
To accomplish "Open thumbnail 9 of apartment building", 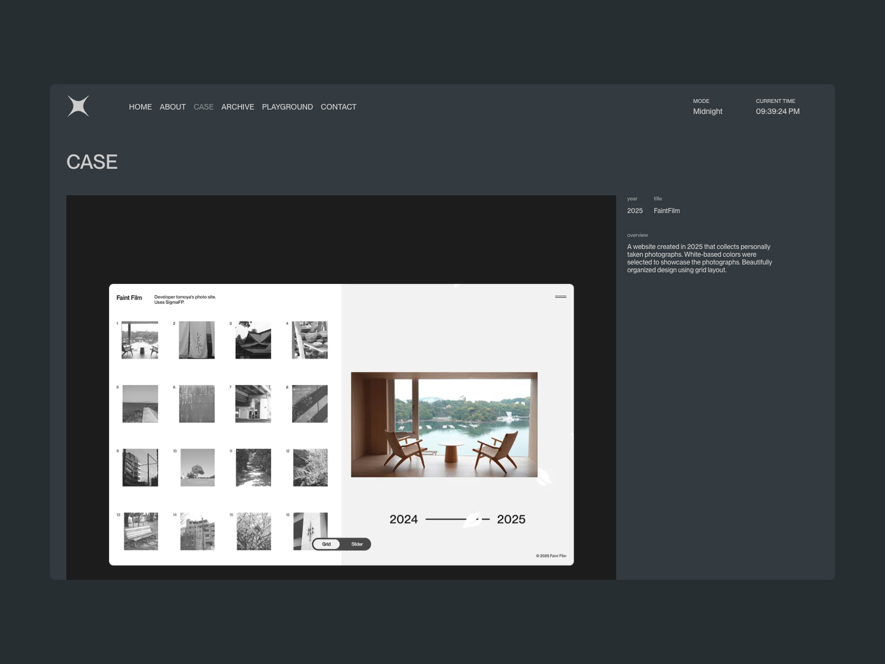I will (x=140, y=468).
